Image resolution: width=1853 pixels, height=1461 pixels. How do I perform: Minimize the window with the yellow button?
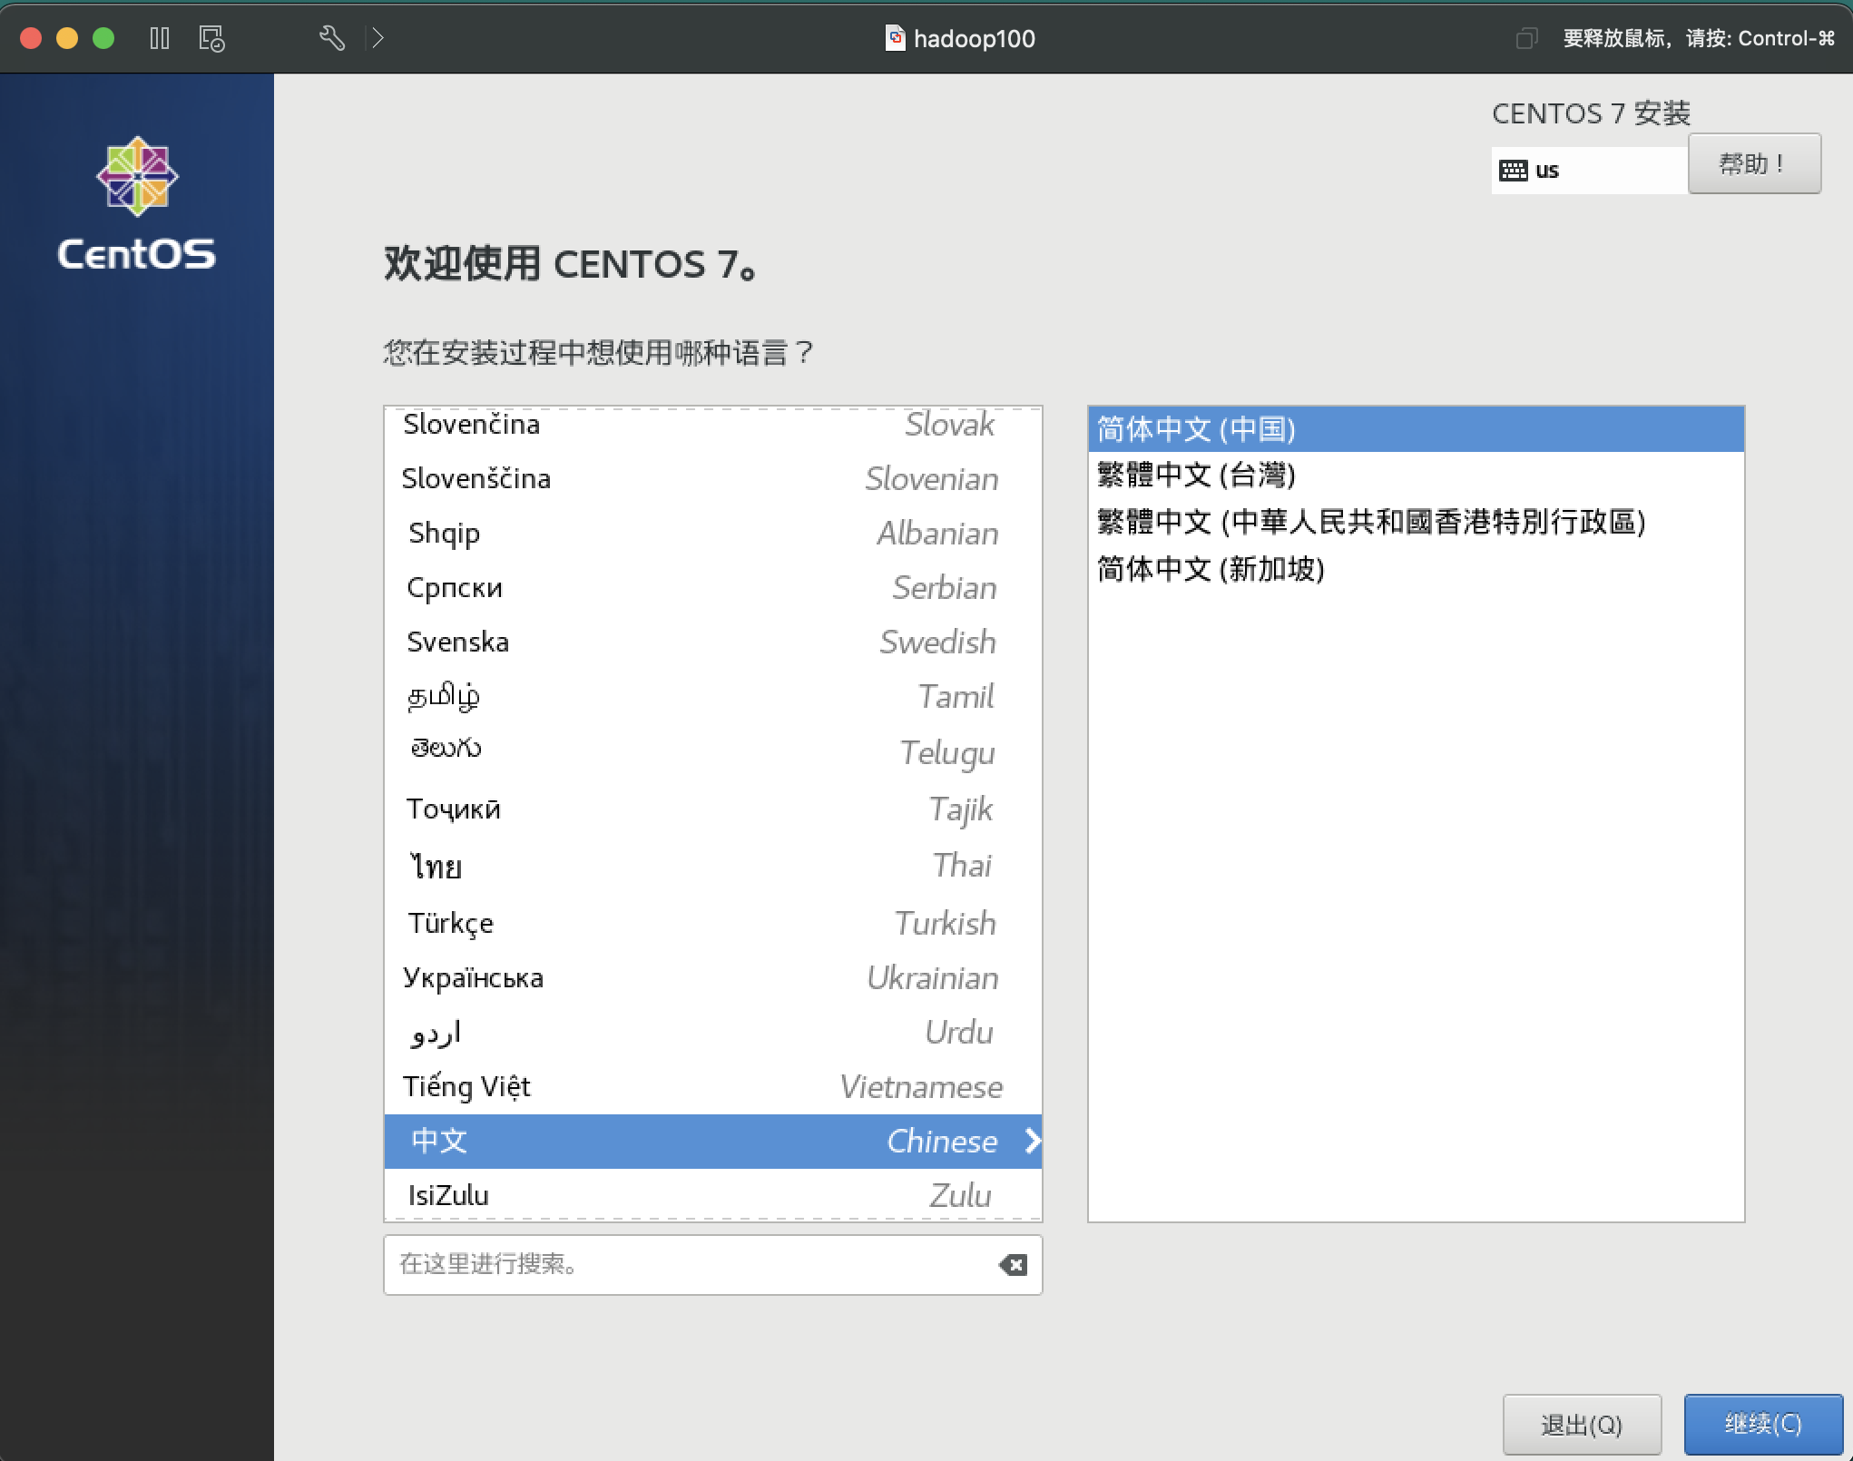click(67, 38)
